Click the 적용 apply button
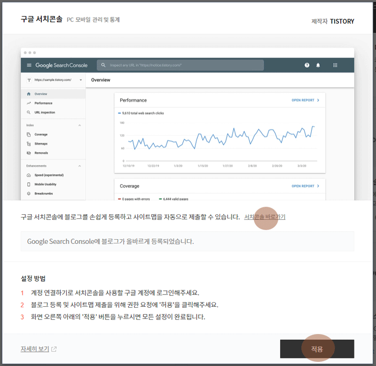 (317, 349)
